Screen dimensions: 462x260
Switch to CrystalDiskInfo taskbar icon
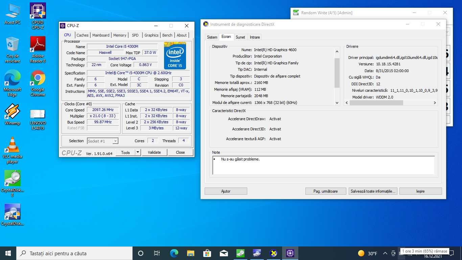tap(257, 253)
